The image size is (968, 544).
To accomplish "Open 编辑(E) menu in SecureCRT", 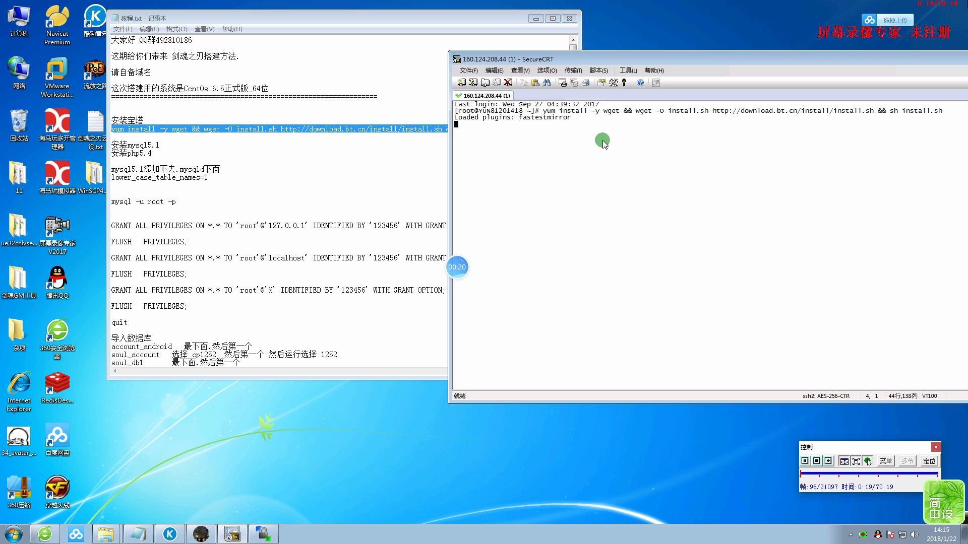I will [494, 71].
